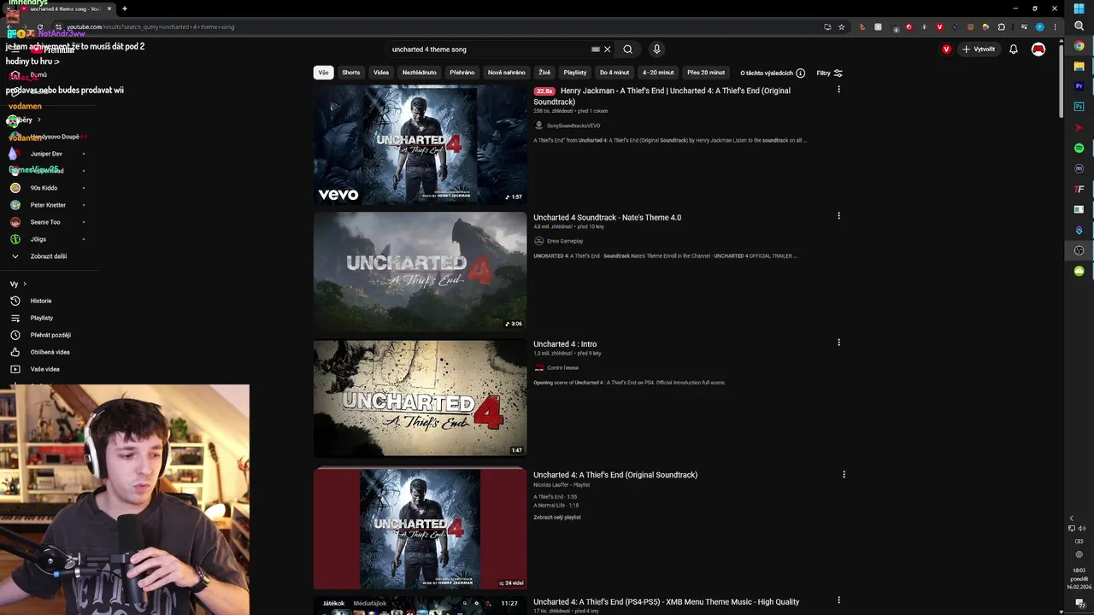Open options menu for Nate's Theme 4.0 video

coord(838,216)
